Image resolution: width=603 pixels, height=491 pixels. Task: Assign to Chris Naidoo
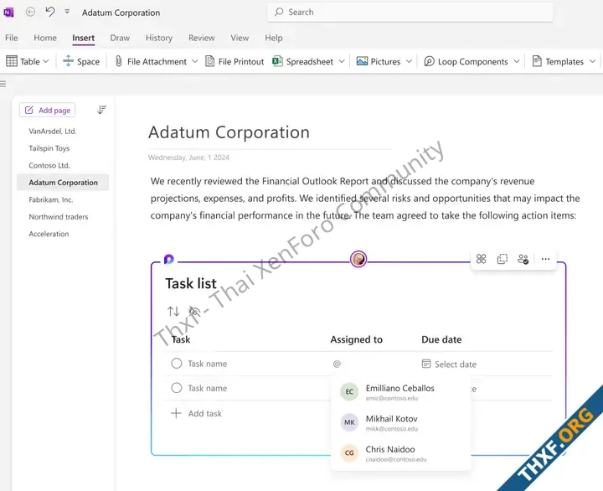click(x=400, y=453)
